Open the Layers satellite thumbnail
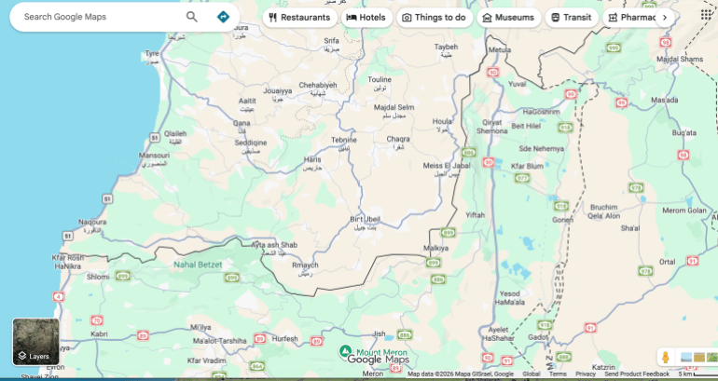 pos(35,341)
